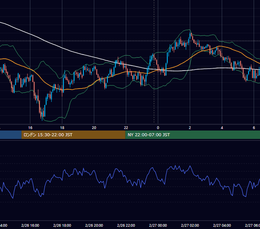Screen dimensions: 260x229
Task: Click the 2/27 04:00 timestamp
Action: click(x=222, y=225)
